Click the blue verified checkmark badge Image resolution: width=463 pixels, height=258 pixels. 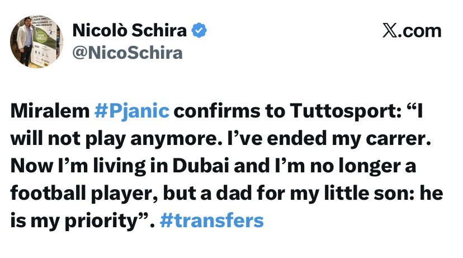tap(199, 30)
